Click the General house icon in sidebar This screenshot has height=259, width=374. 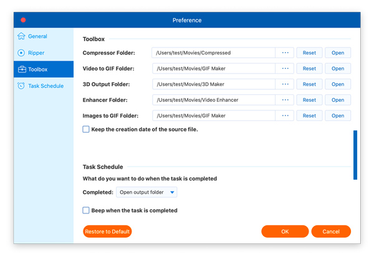(22, 36)
